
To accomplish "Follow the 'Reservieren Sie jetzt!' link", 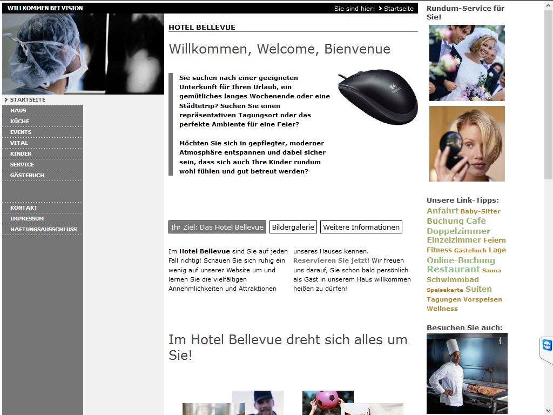I will point(331,260).
